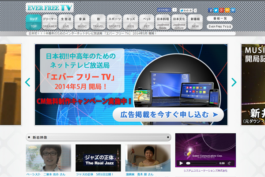Open the manga artist 青木 video thumbnail
The image size is (265, 177).
click(148, 158)
